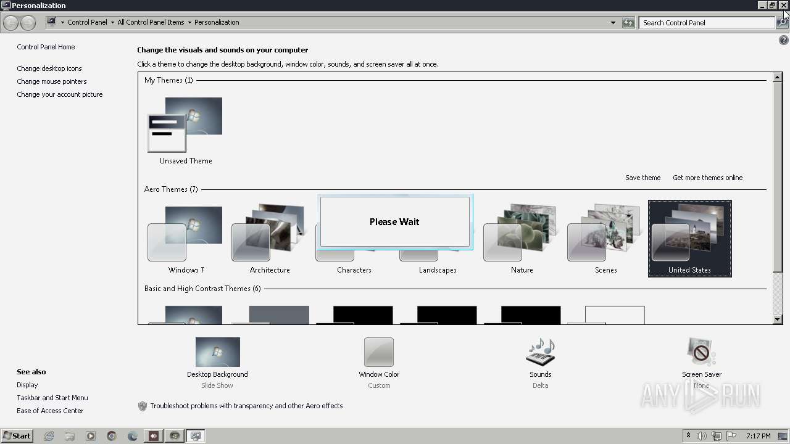Open Windows Explorer folder on taskbar
Screen dimensions: 790x444
tap(70, 436)
